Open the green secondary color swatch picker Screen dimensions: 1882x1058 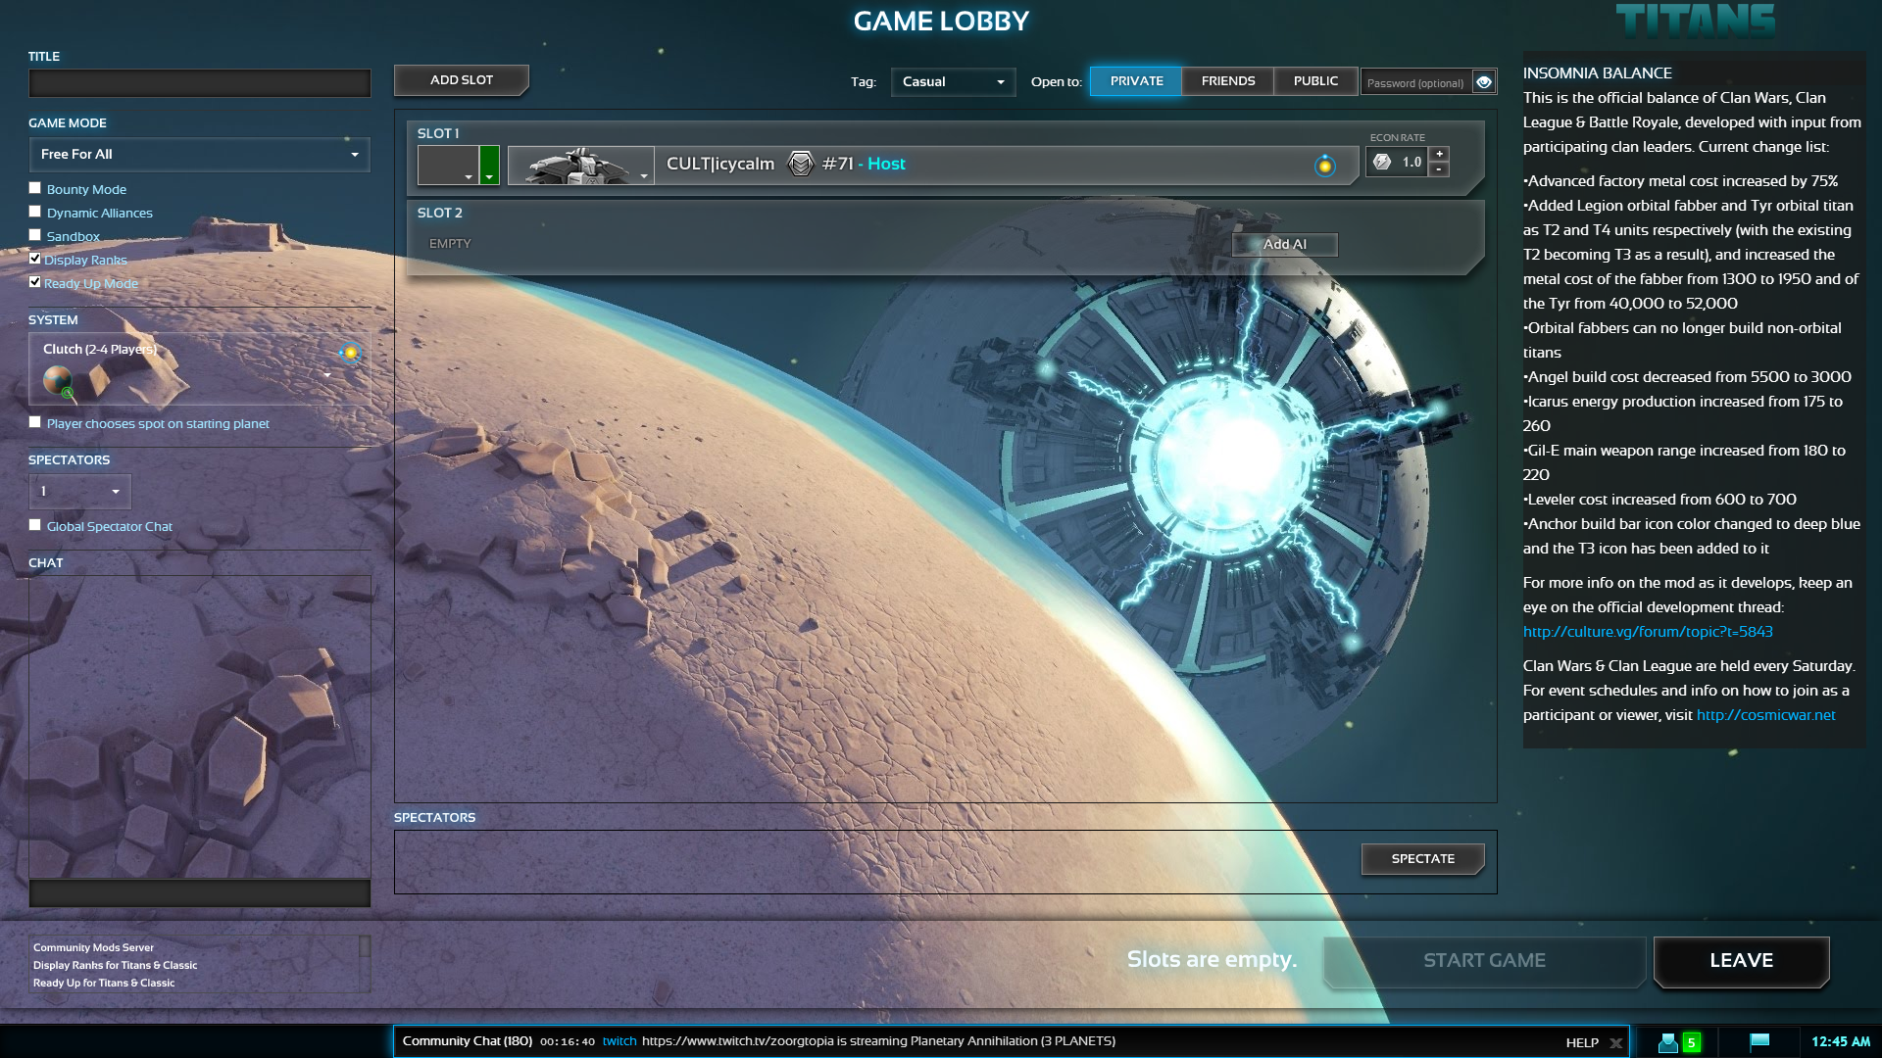pos(489,166)
